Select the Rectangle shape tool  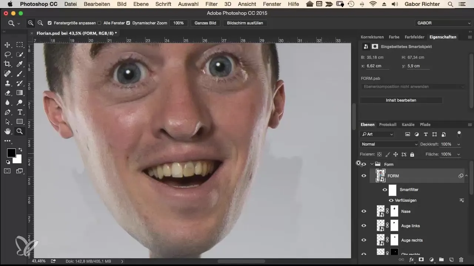(x=20, y=122)
